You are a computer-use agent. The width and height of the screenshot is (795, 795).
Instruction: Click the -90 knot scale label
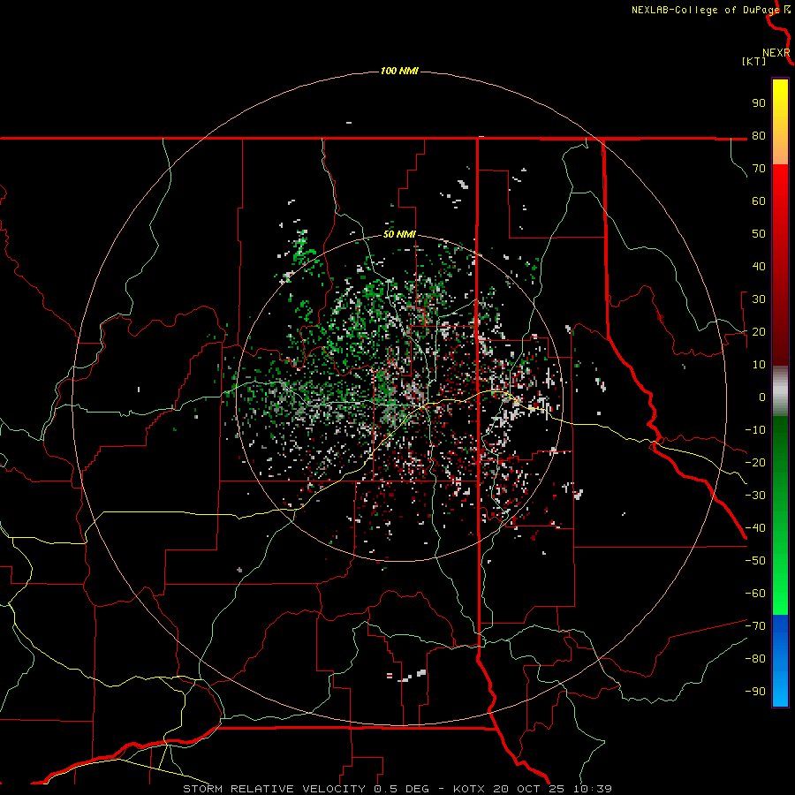click(755, 692)
